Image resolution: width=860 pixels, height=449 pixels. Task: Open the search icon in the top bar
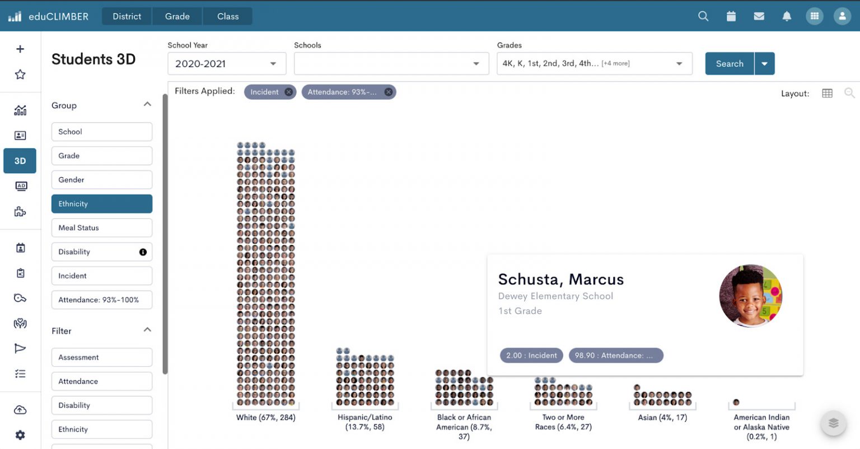(703, 16)
